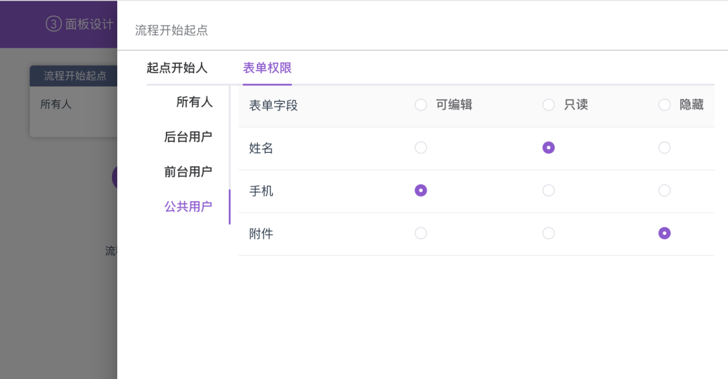The width and height of the screenshot is (728, 379).
Task: Set 手机 field to 只读
Action: tap(549, 191)
